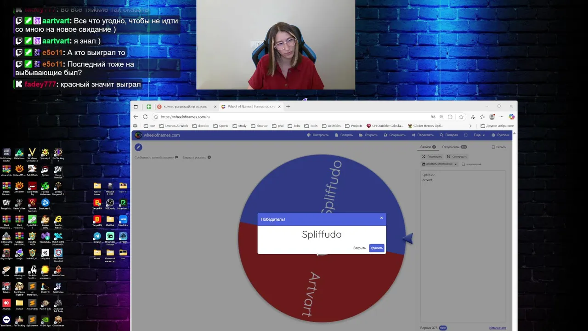Click the Закрыть button in the winner dialog
The width and height of the screenshot is (588, 331).
(x=359, y=248)
